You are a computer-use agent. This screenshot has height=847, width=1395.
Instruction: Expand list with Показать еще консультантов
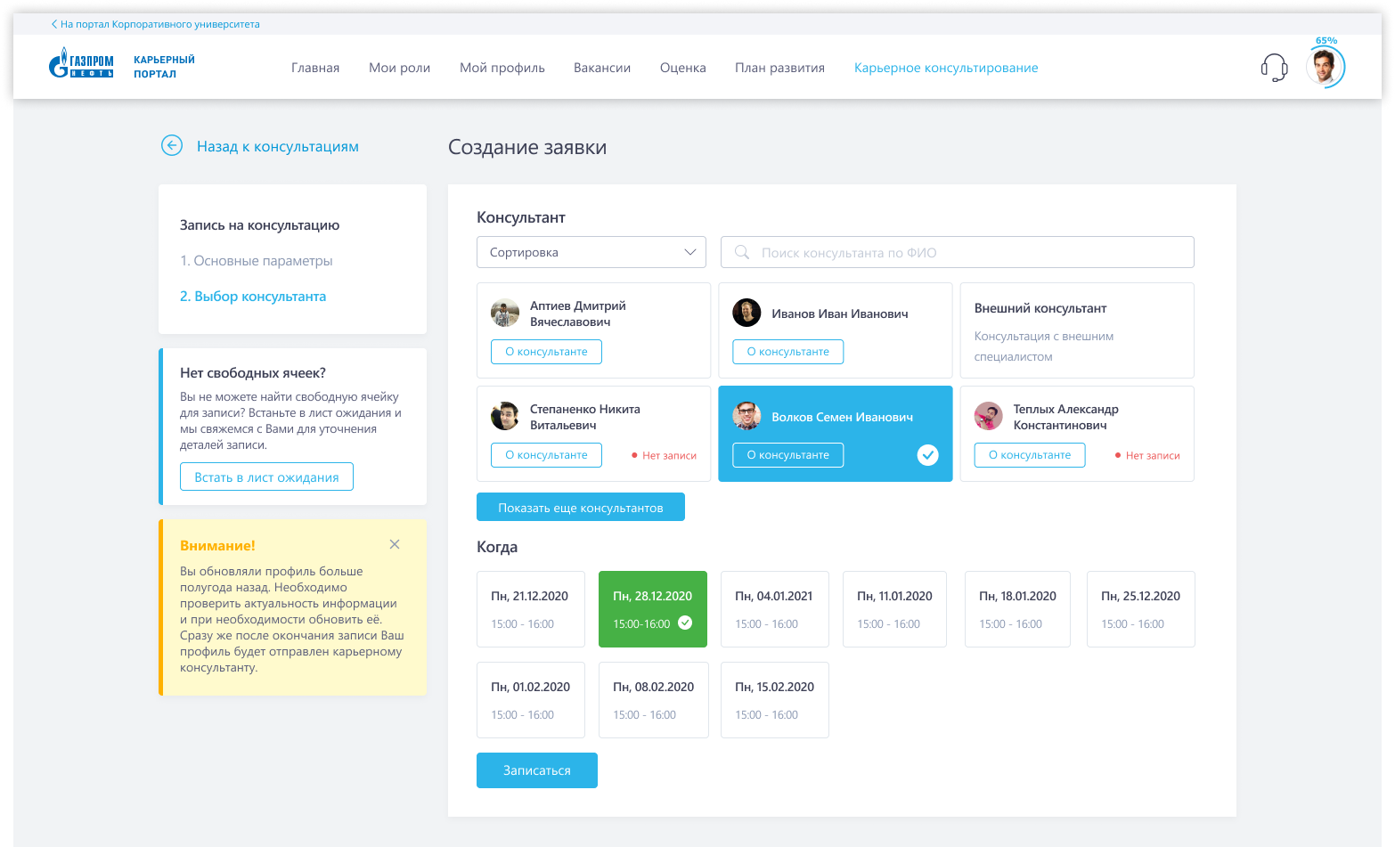click(581, 508)
